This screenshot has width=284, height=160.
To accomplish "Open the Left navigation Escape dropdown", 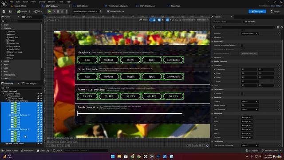I will point(246,117).
